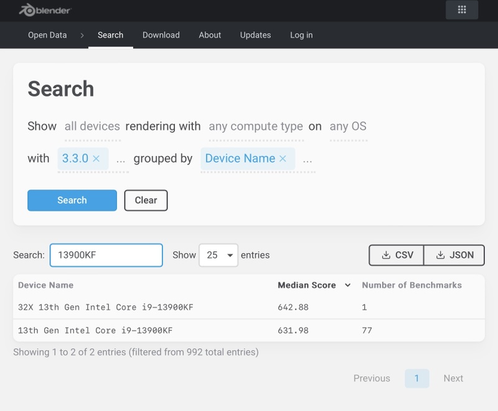Viewport: 498px width, 411px height.
Task: Add another grouping after Device Name
Action: 307,160
